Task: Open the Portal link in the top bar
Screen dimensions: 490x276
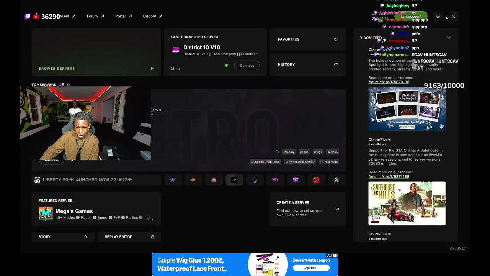Action: click(x=124, y=16)
